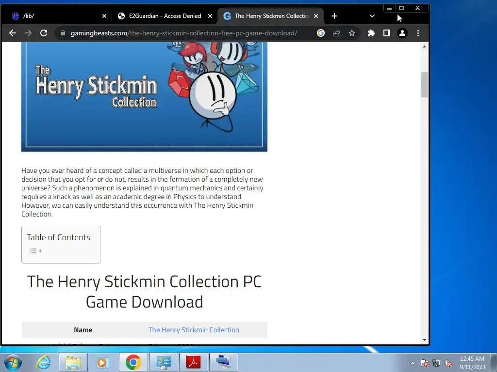Click the address bar URL
This screenshot has width=497, height=372.
184,33
